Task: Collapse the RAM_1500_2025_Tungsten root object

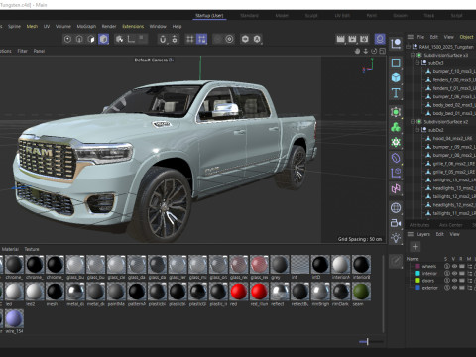Action: point(408,47)
